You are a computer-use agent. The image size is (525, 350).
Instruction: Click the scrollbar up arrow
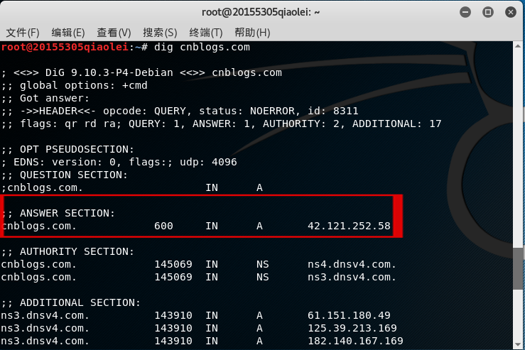point(519,46)
